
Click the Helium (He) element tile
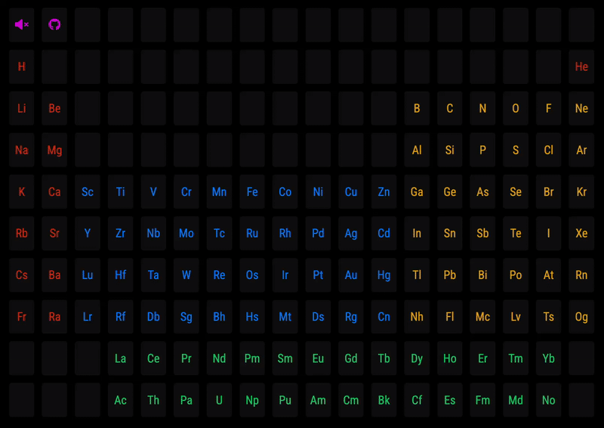coord(581,67)
